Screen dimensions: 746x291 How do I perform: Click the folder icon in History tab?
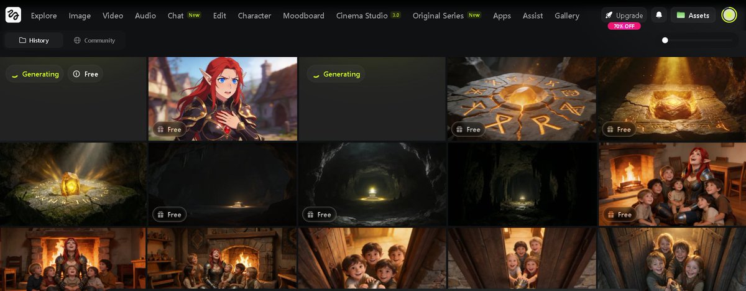(22, 40)
